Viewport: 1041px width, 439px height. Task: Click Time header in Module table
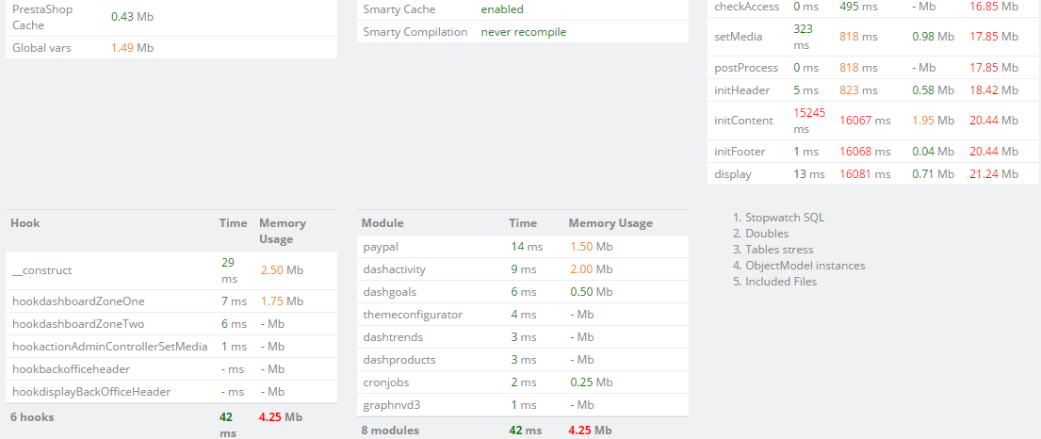pos(523,223)
